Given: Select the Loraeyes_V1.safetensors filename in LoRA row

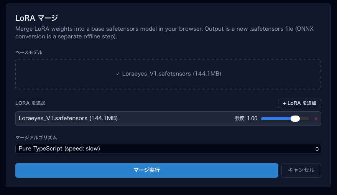Looking at the screenshot, I should click(x=68, y=119).
